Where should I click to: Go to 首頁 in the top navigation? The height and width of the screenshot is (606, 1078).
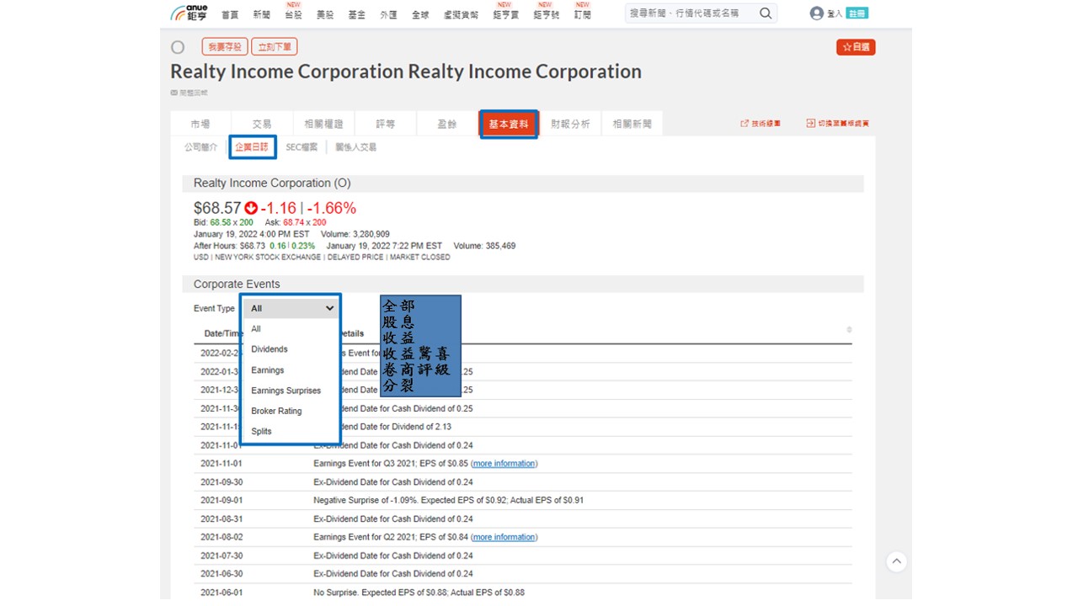tap(230, 14)
